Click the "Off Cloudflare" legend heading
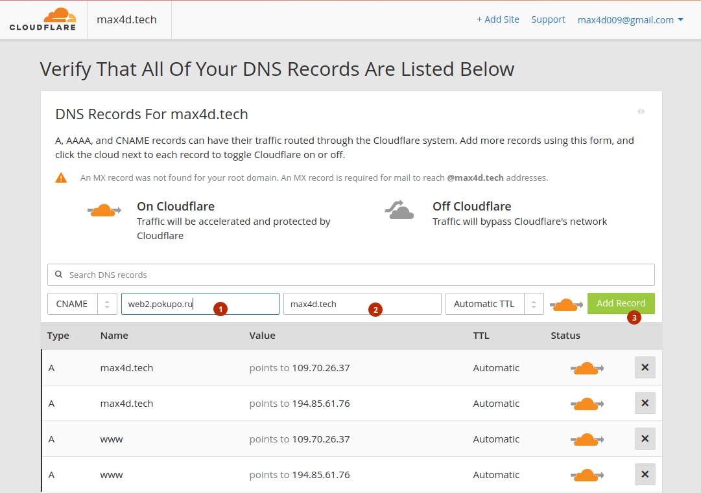Viewport: 701px width, 493px height. pos(471,206)
